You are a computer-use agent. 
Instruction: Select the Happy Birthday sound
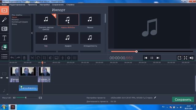tap(68, 20)
